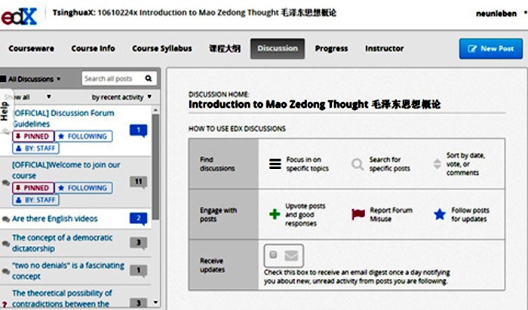The height and width of the screenshot is (310, 528).
Task: Click the search magnifier icon in post search
Action: (149, 78)
